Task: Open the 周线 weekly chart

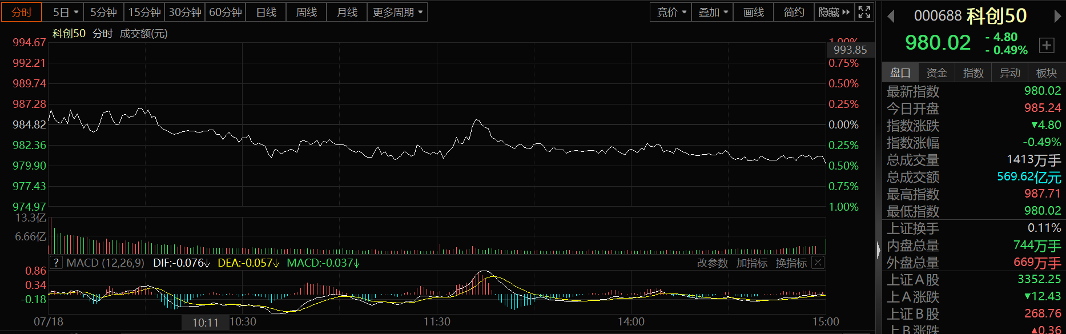Action: (307, 12)
